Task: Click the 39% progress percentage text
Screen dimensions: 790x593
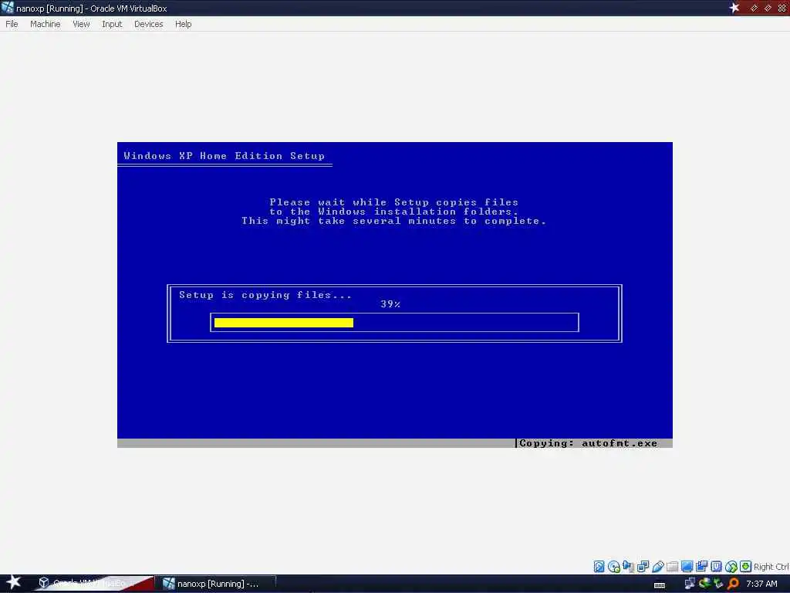Action: pos(390,304)
